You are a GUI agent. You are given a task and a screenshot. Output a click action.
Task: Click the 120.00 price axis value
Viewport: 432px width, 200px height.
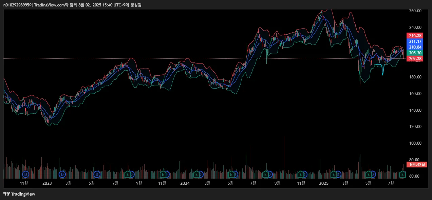click(415, 127)
